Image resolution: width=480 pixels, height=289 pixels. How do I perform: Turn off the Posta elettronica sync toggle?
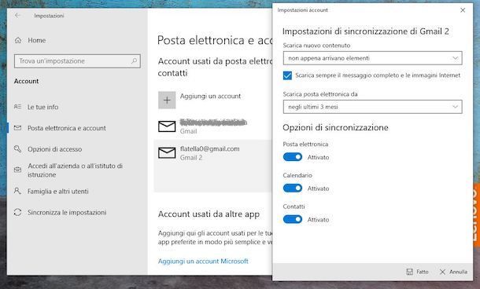tap(293, 157)
